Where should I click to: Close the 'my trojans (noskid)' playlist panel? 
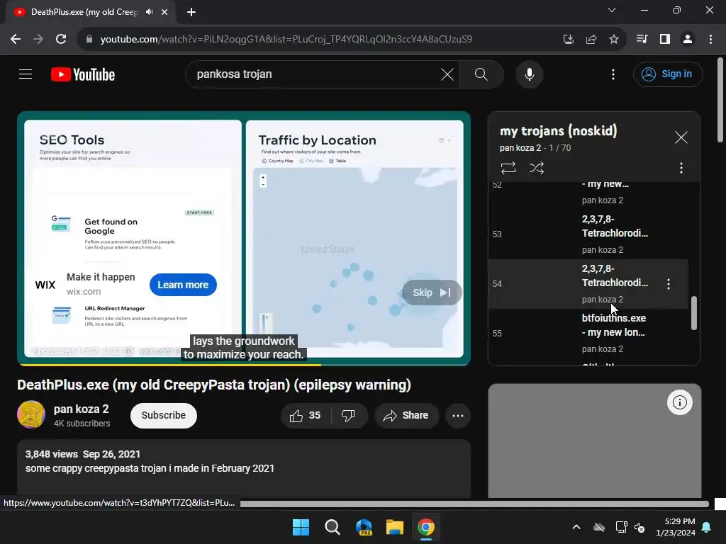point(681,137)
